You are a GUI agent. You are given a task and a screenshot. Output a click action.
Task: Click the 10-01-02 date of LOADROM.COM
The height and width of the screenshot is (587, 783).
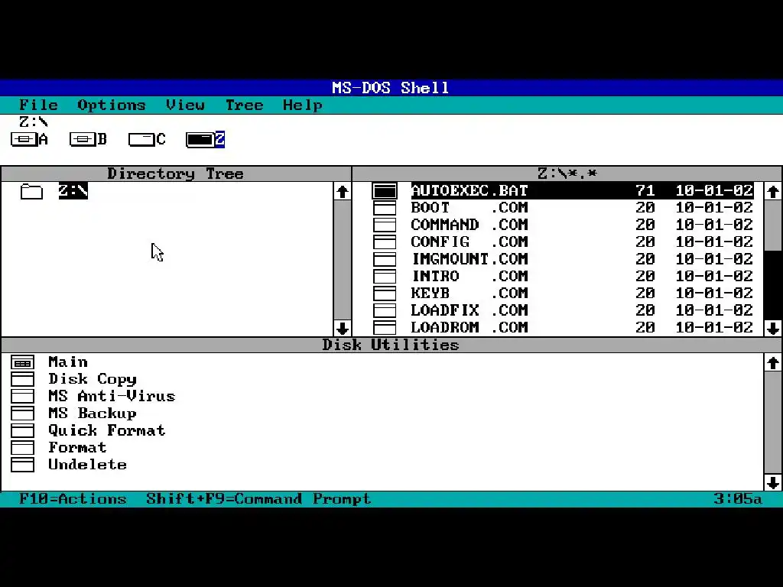[x=714, y=327]
